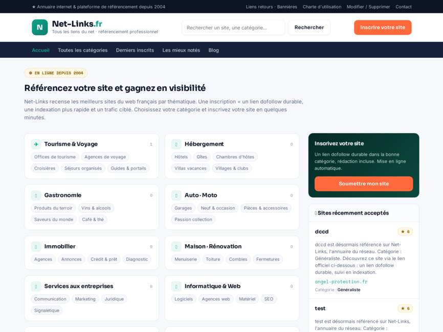The height and width of the screenshot is (332, 443).
Task: Click the Hébergement category icon
Action: click(x=176, y=144)
